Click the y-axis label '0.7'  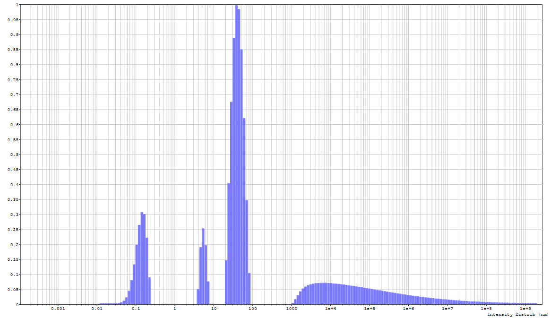point(14,95)
